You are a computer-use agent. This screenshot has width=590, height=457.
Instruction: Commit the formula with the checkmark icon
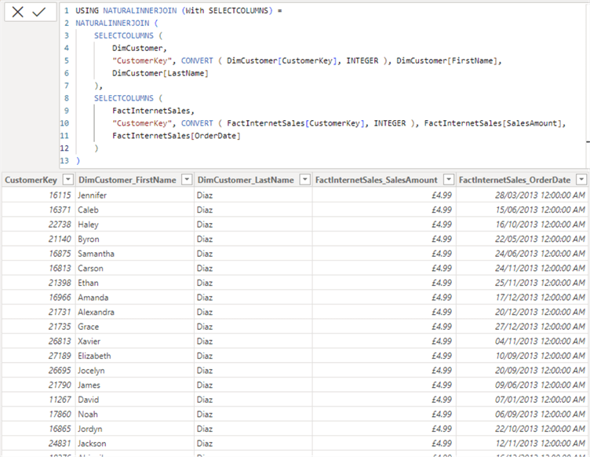click(38, 12)
